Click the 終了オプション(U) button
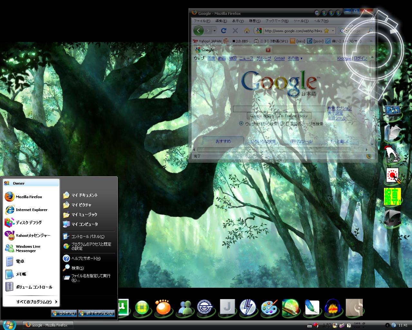 pyautogui.click(x=97, y=313)
